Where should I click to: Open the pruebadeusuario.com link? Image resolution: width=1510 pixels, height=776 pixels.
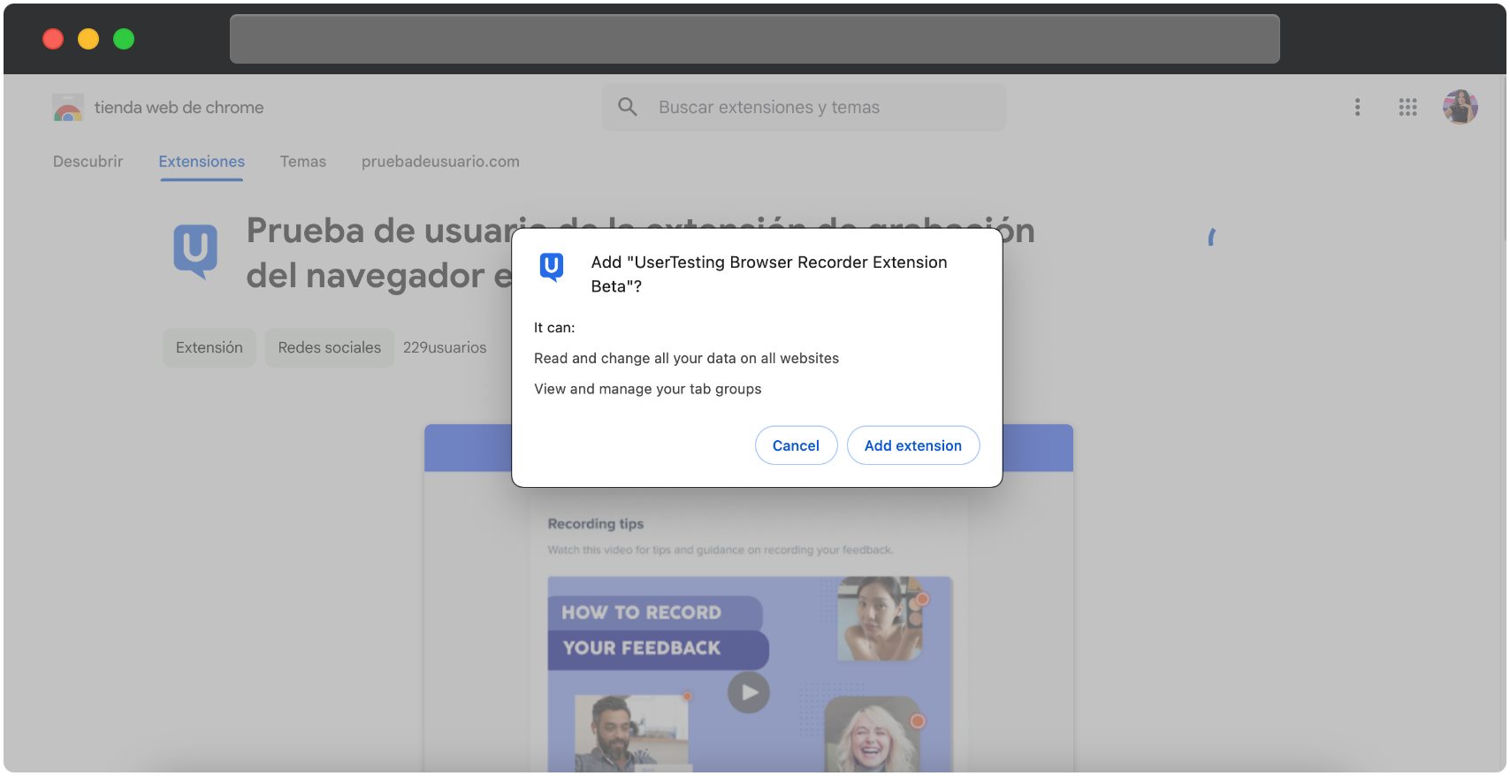pos(440,162)
